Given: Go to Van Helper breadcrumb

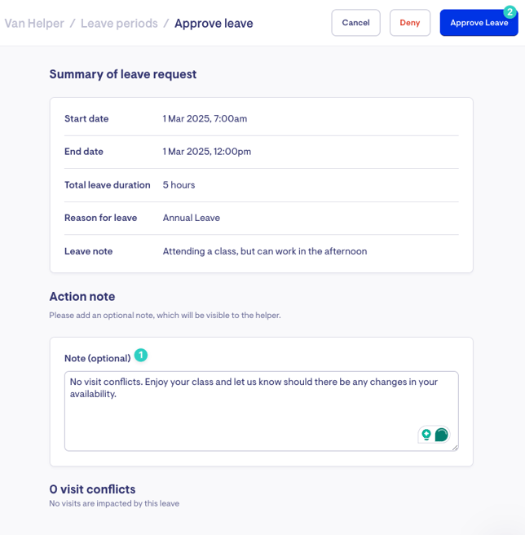Looking at the screenshot, I should [x=34, y=24].
